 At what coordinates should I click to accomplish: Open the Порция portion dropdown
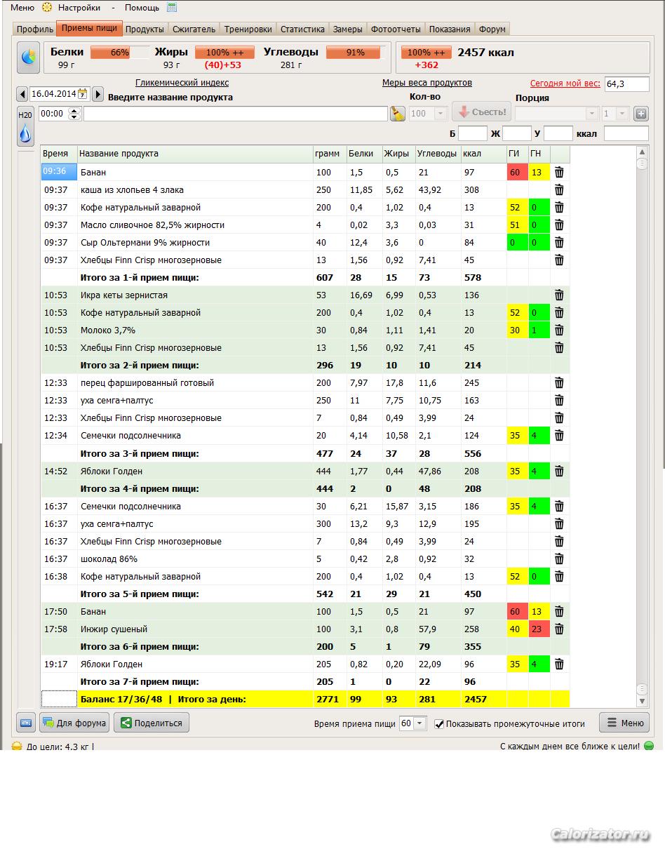tap(593, 114)
